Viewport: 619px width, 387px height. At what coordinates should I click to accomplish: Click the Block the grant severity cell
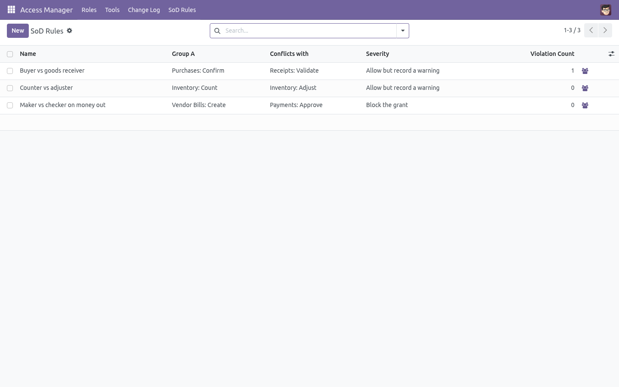387,105
